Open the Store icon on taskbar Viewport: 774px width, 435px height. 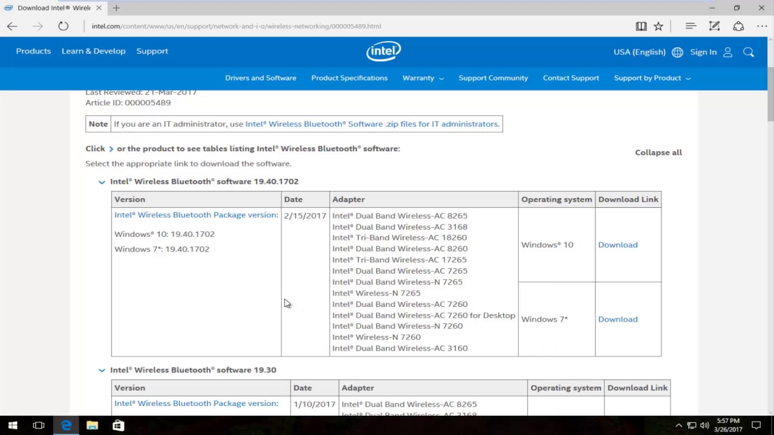click(x=118, y=425)
